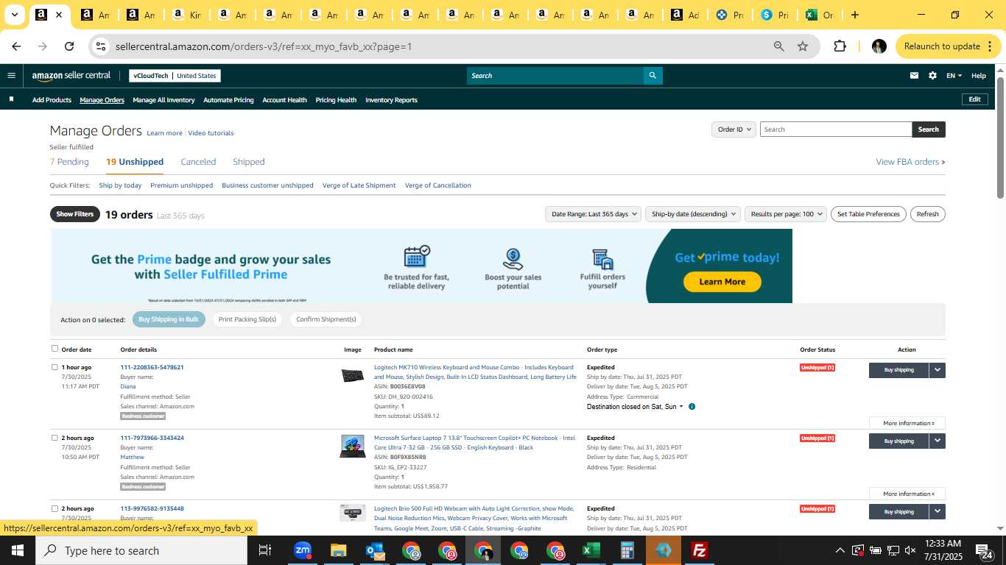Switch to the Shipped tab
1006x565 pixels.
pos(248,162)
